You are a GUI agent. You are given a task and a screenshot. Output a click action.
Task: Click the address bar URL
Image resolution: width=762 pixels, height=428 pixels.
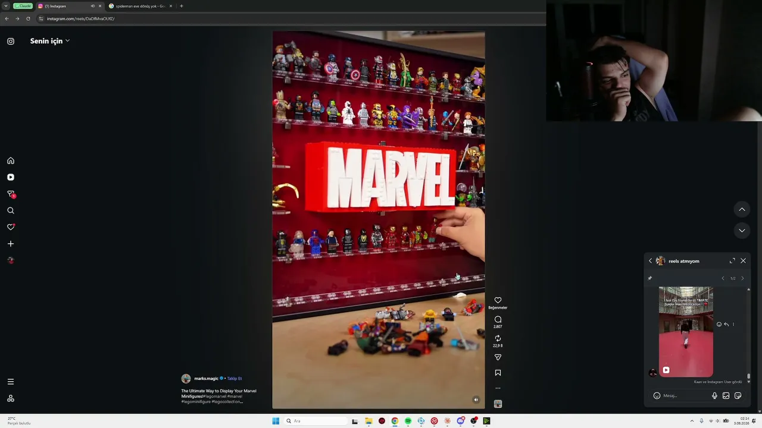80,18
